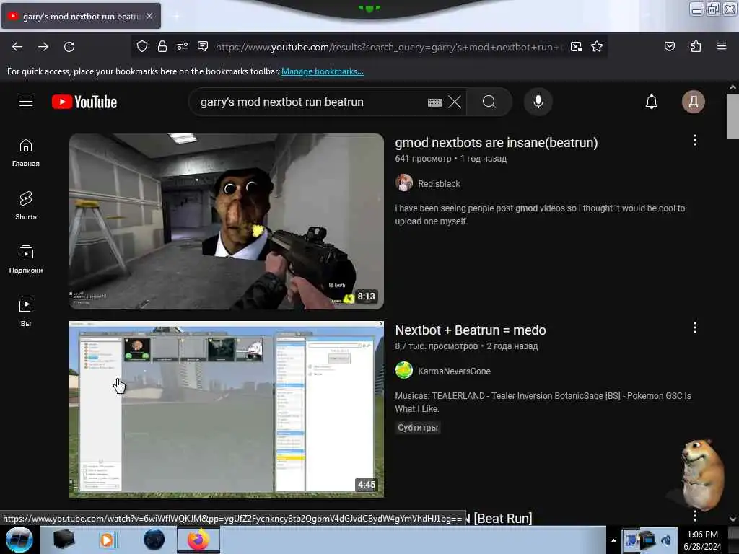Visit the Redisblack channel name
The image size is (739, 554).
coord(439,184)
